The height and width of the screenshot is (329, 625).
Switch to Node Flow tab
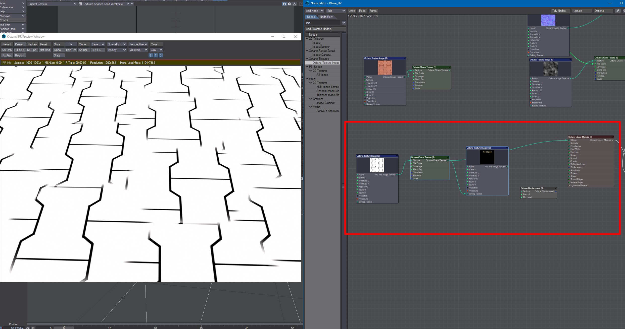point(326,17)
